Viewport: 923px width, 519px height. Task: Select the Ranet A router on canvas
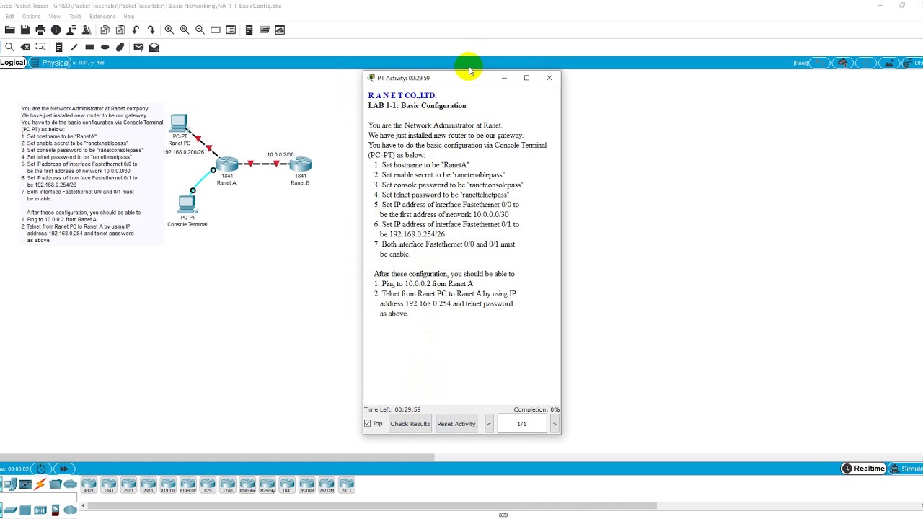(227, 164)
